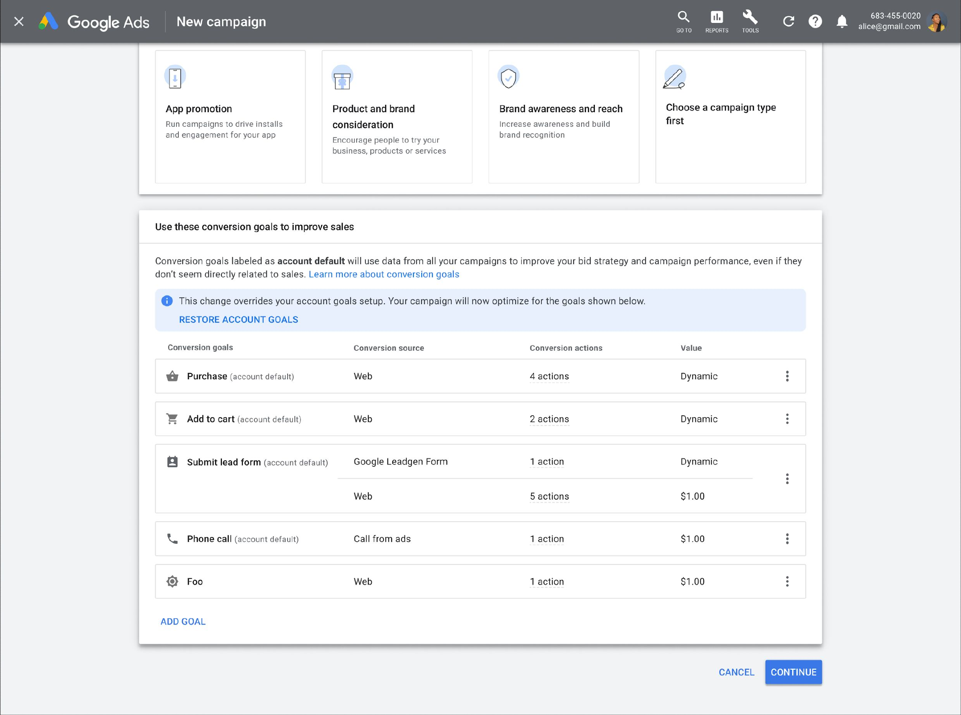Screen dimensions: 961x715
Task: Open the three-dot menu for Add to cart
Action: coord(787,419)
